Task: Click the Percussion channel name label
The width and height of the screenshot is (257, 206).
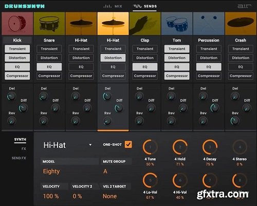Action: click(209, 40)
